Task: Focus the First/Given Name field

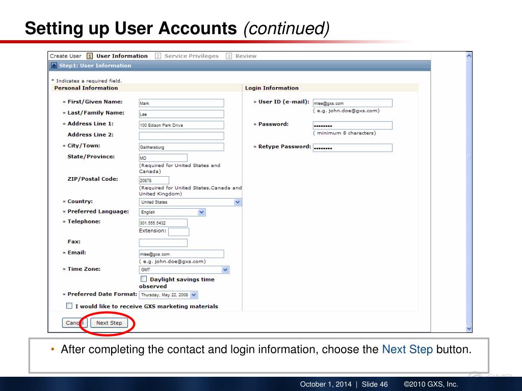Action: click(181, 103)
